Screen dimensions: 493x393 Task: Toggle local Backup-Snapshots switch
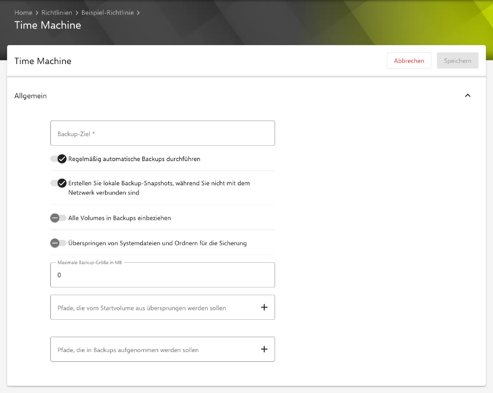coord(59,183)
